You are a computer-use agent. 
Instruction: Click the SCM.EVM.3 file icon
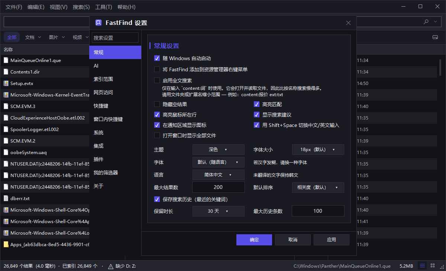(x=6, y=106)
